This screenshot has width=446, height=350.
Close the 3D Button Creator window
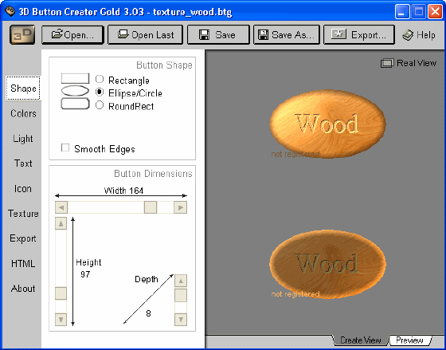click(436, 12)
